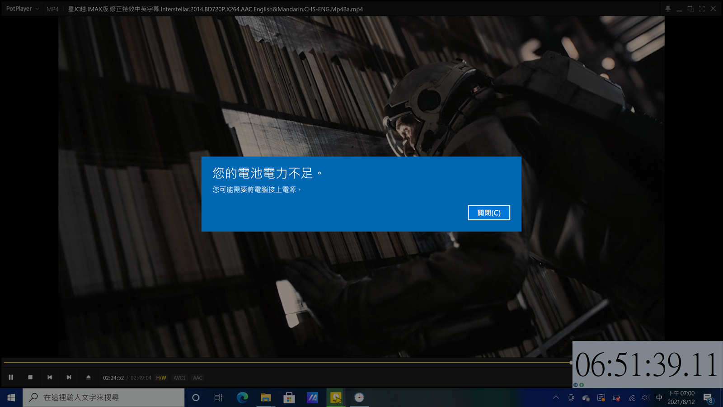Expand hidden system tray icons chevron
723x407 pixels.
point(556,398)
